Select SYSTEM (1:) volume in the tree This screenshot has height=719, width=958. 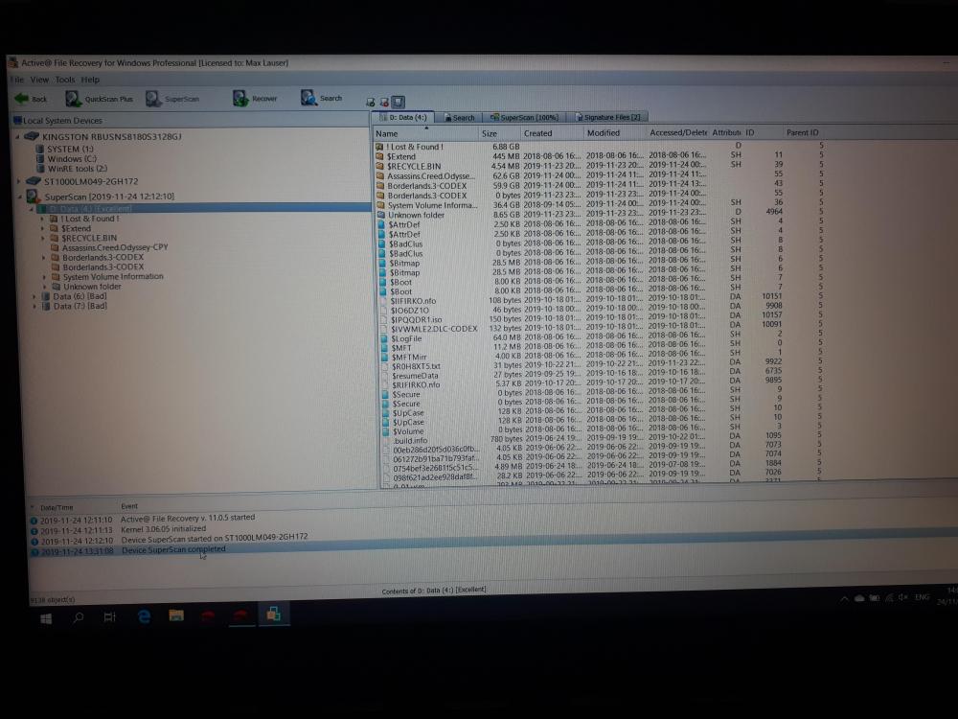click(x=70, y=150)
